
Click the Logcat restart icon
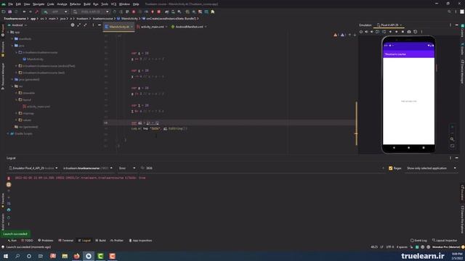(9, 217)
